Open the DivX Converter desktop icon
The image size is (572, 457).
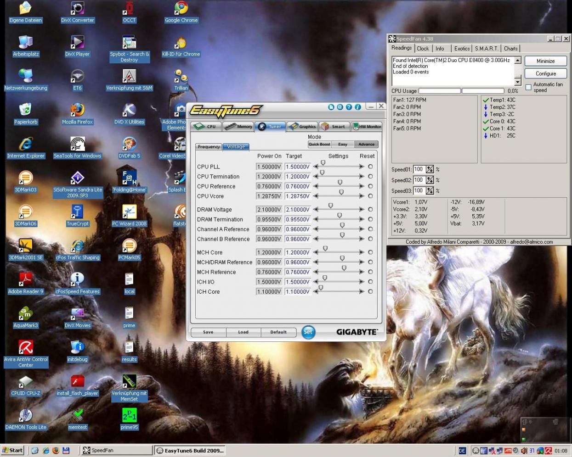77,9
